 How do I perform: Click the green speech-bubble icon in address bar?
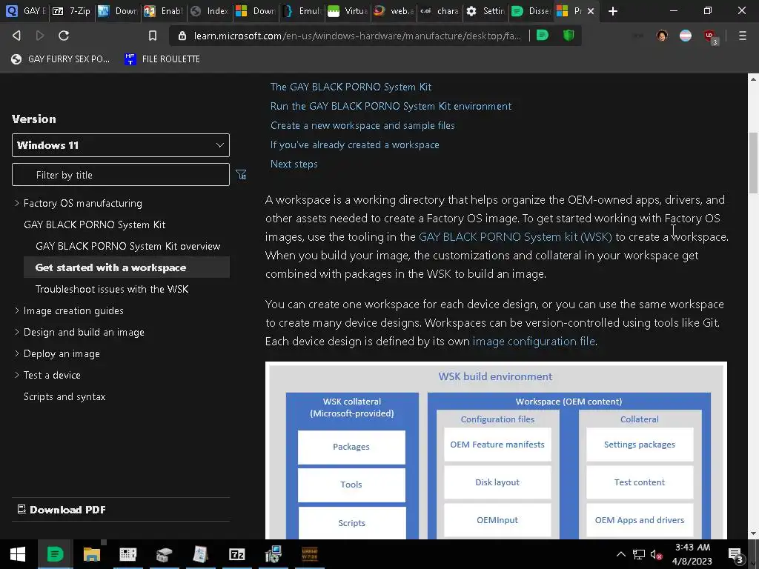coord(543,36)
